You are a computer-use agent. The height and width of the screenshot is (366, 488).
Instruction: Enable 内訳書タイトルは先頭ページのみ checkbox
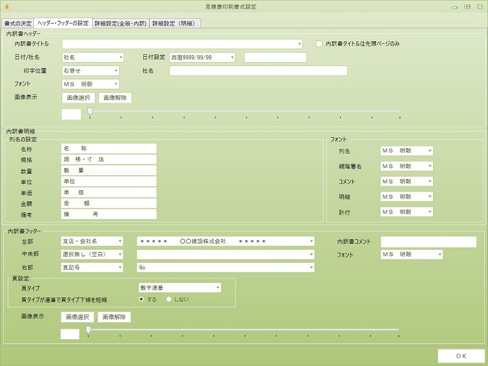319,44
